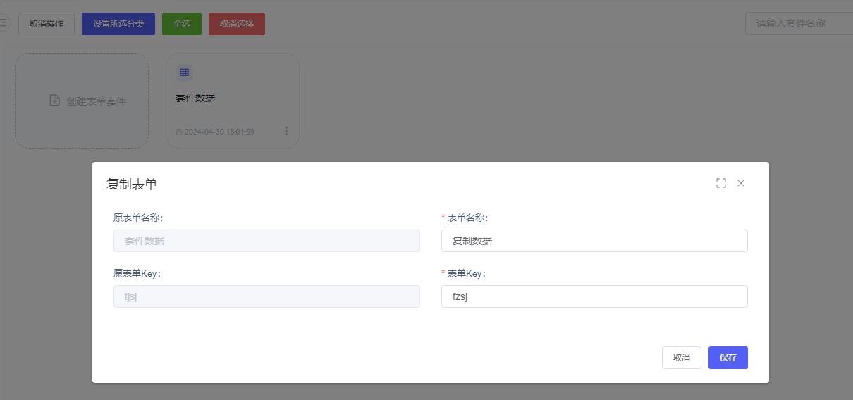
Task: Click the 取消操作 button
Action: (x=47, y=23)
